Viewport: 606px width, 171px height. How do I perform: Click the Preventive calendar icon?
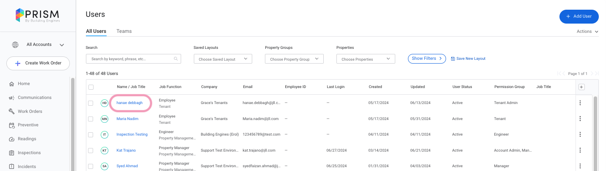pos(12,125)
